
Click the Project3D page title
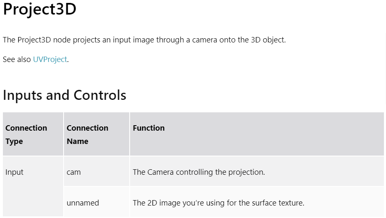click(39, 9)
